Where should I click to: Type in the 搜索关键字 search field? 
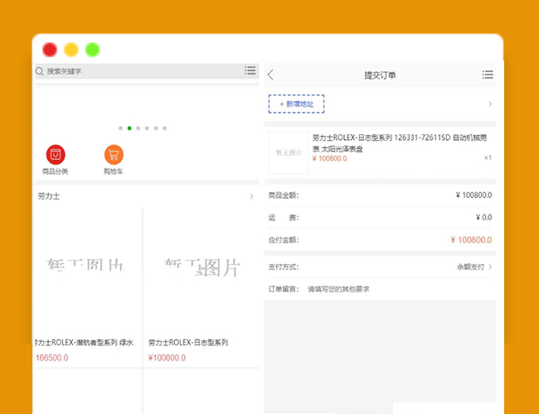pyautogui.click(x=141, y=72)
